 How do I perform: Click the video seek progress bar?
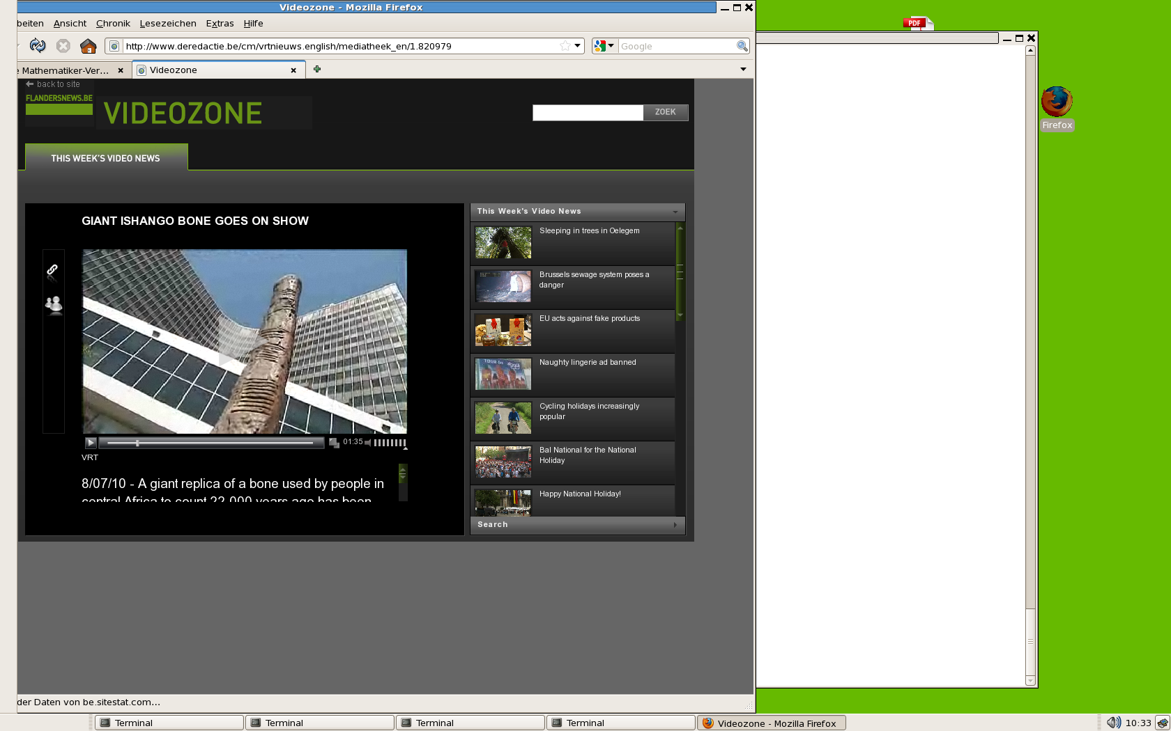211,443
